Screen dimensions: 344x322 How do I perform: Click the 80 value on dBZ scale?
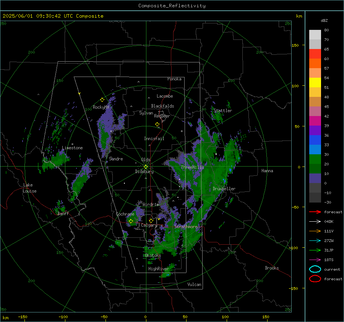pos(326,30)
